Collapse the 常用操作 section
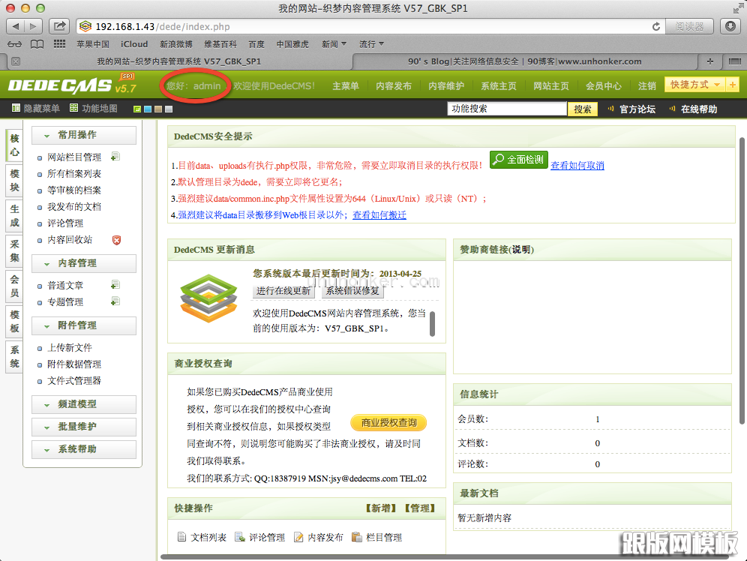This screenshot has width=747, height=561. (x=84, y=135)
